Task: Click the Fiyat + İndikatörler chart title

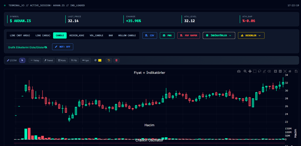Action: 149,73
